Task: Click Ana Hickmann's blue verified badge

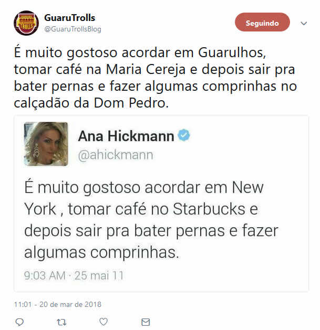Action: [184, 135]
